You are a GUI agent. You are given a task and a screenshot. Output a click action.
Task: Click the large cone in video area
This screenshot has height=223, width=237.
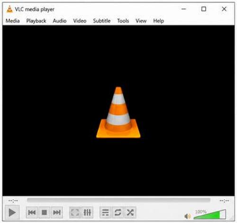pyautogui.click(x=118, y=112)
